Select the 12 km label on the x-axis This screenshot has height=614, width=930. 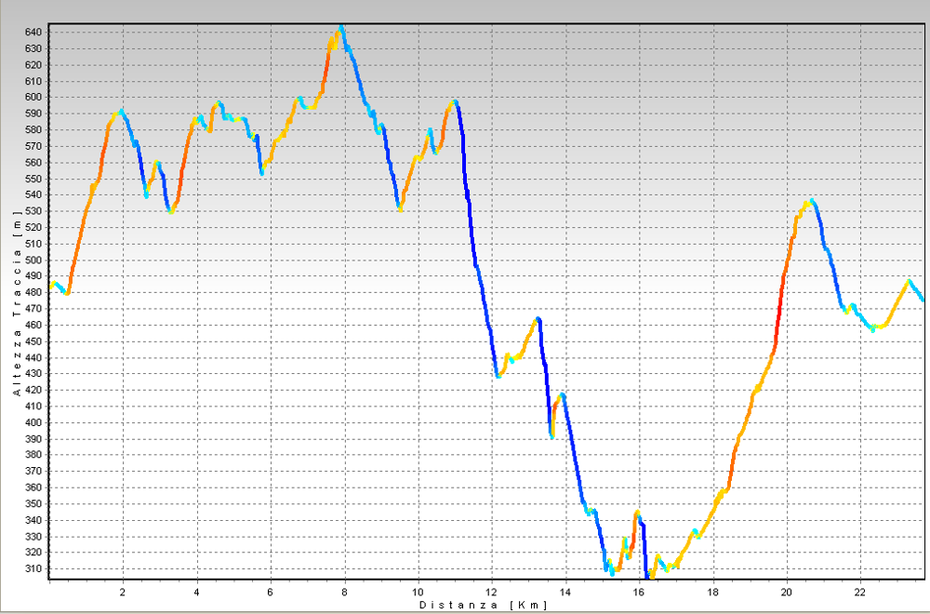tap(492, 591)
